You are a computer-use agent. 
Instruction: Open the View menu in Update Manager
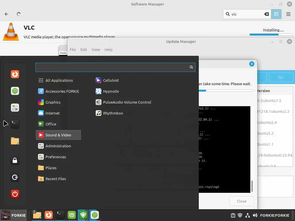coord(96,49)
